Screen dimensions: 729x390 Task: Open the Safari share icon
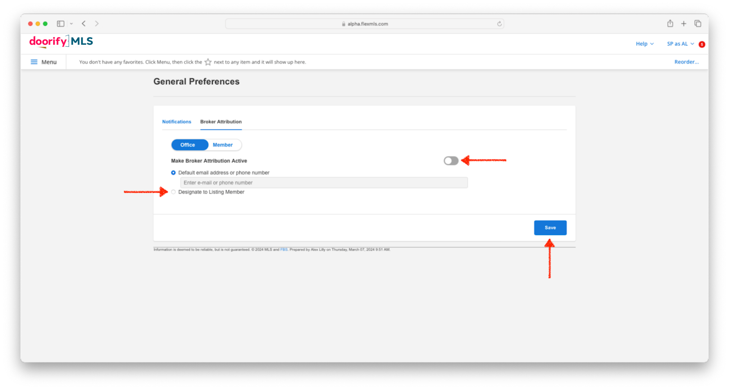point(670,23)
